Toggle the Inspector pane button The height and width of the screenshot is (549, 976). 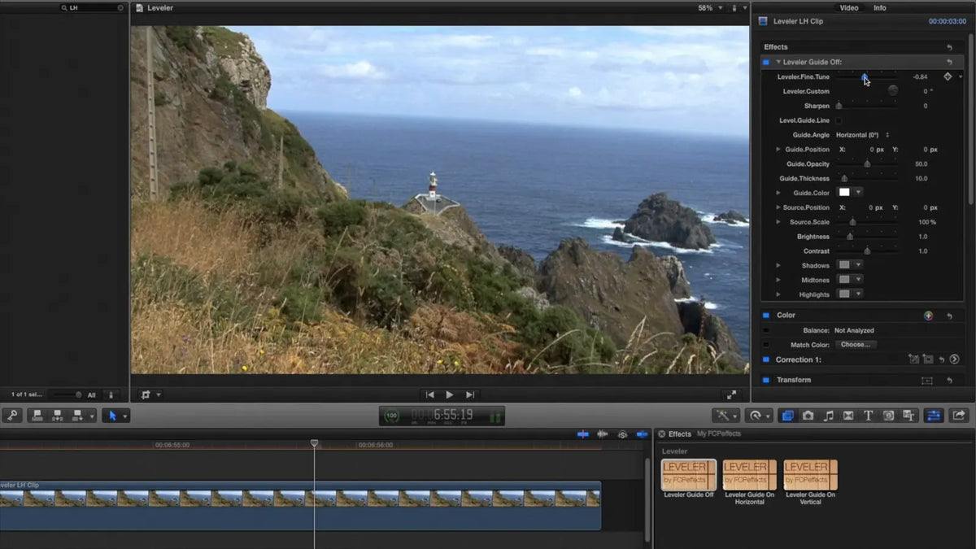point(933,416)
